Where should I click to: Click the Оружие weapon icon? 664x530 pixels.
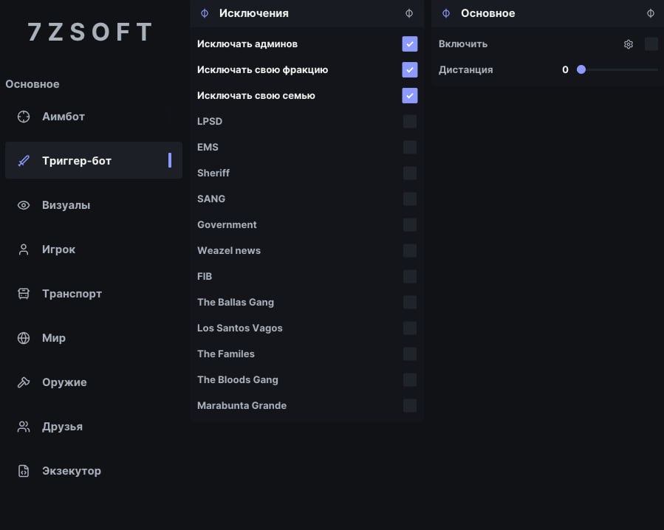[x=24, y=382]
